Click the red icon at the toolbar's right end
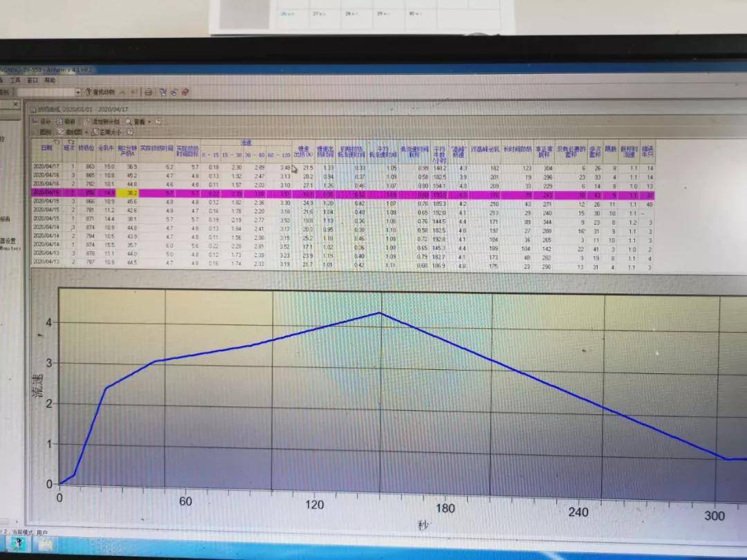Image resolution: width=747 pixels, height=560 pixels. (x=185, y=92)
